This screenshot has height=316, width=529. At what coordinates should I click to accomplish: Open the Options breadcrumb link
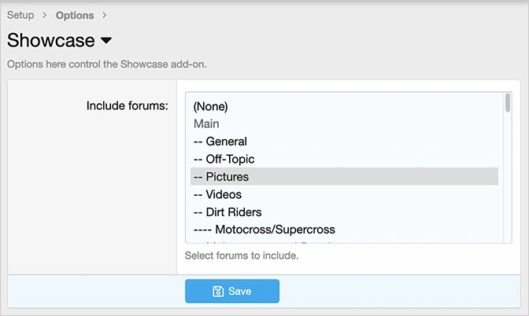pos(75,15)
